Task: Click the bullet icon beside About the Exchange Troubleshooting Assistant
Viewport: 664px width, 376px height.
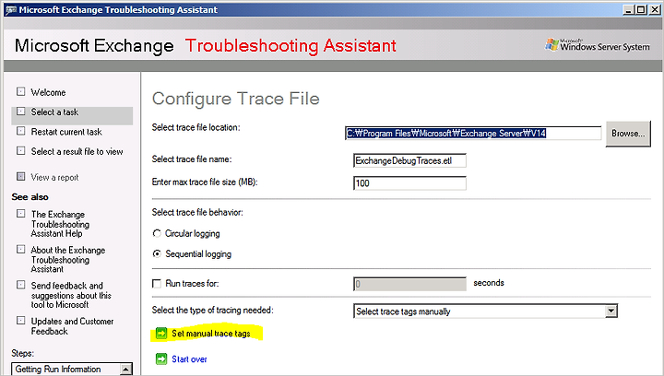Action: [x=20, y=249]
